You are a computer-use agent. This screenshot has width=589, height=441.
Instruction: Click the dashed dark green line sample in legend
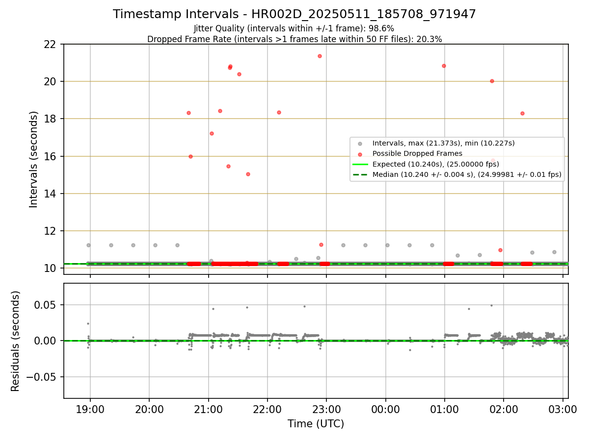click(x=360, y=174)
